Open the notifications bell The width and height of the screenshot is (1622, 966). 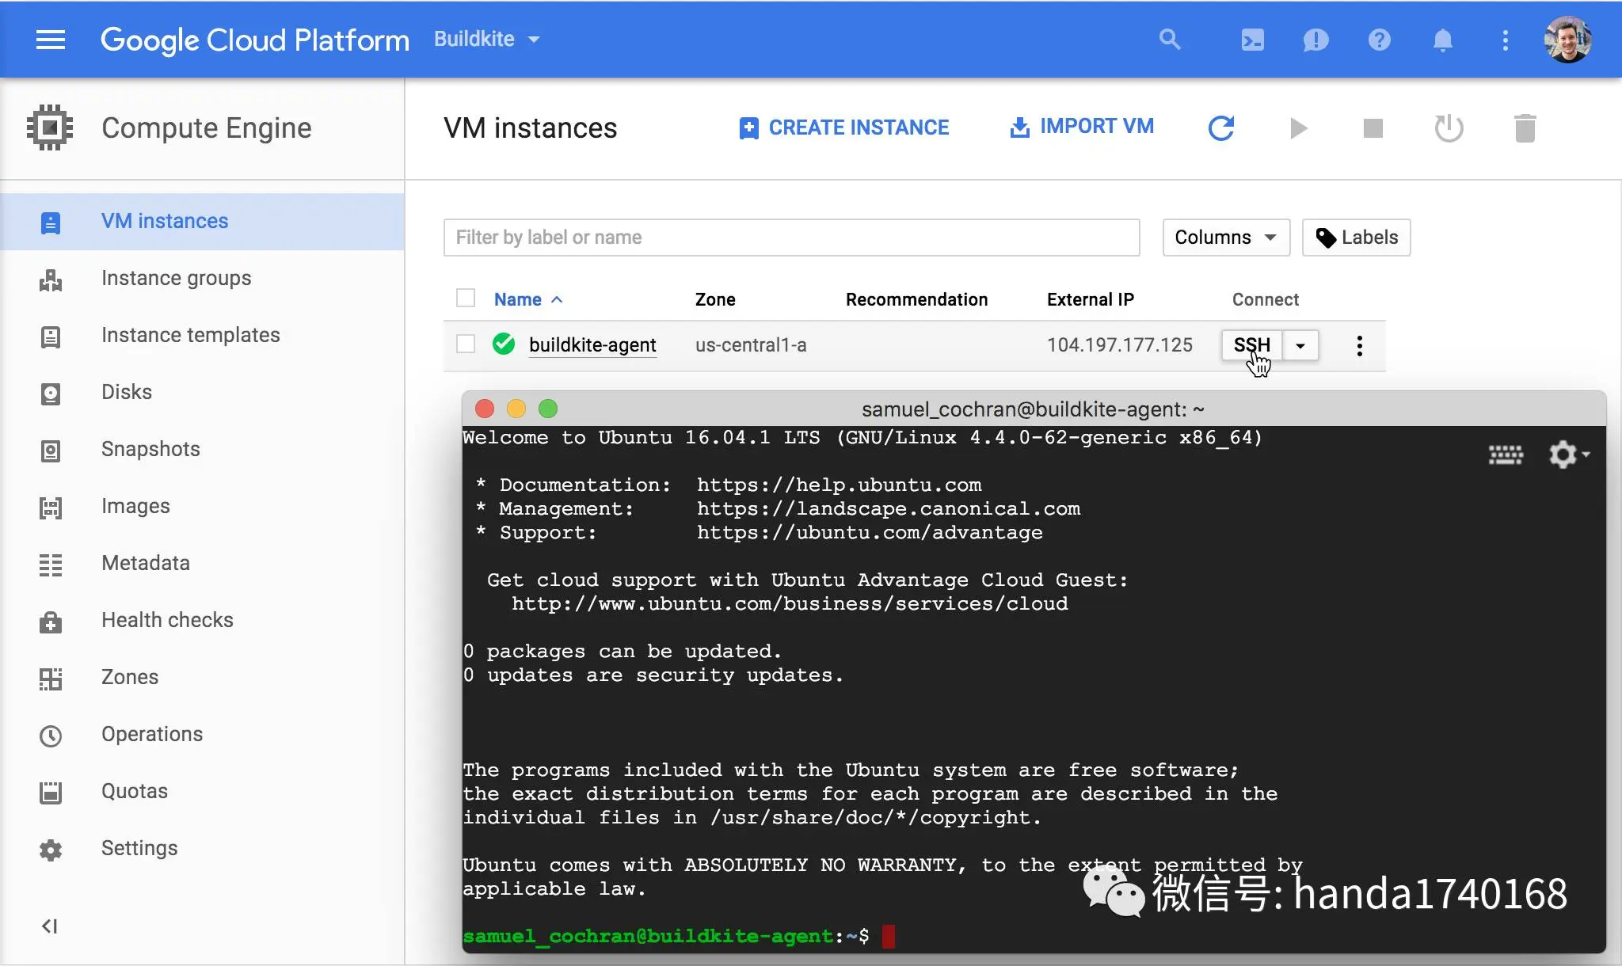[x=1442, y=40]
